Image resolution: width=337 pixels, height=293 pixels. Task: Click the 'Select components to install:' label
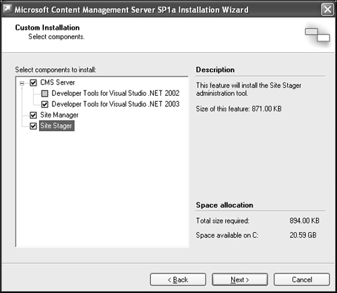click(55, 70)
